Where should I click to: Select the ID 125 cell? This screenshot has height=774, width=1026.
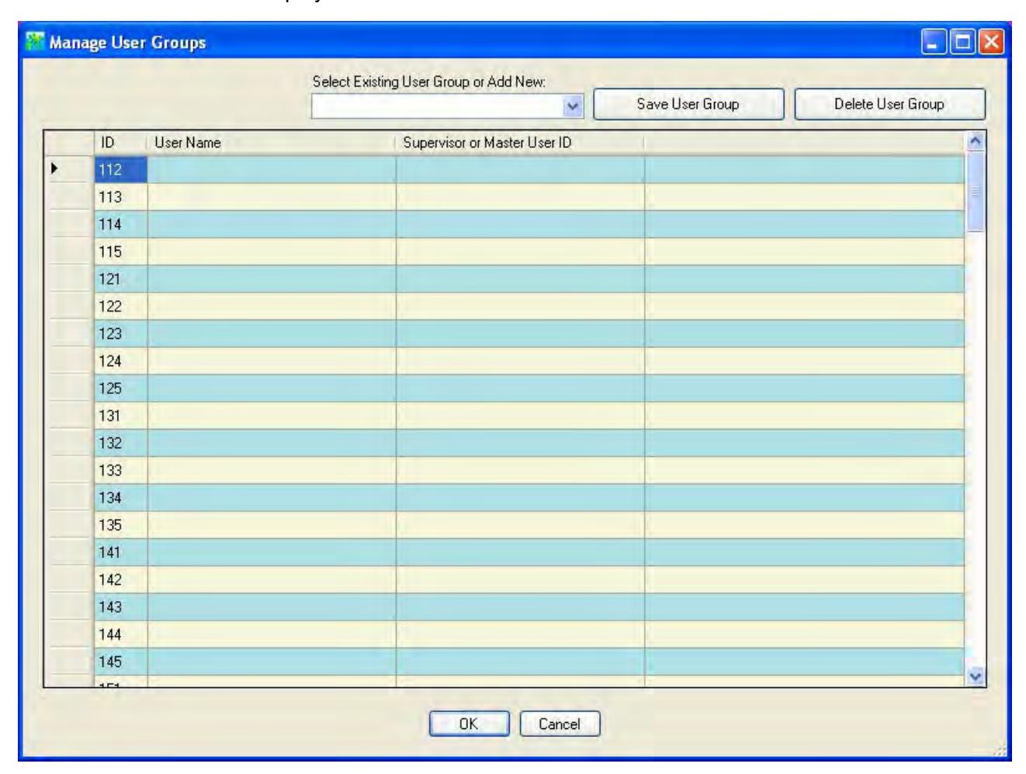tap(120, 389)
